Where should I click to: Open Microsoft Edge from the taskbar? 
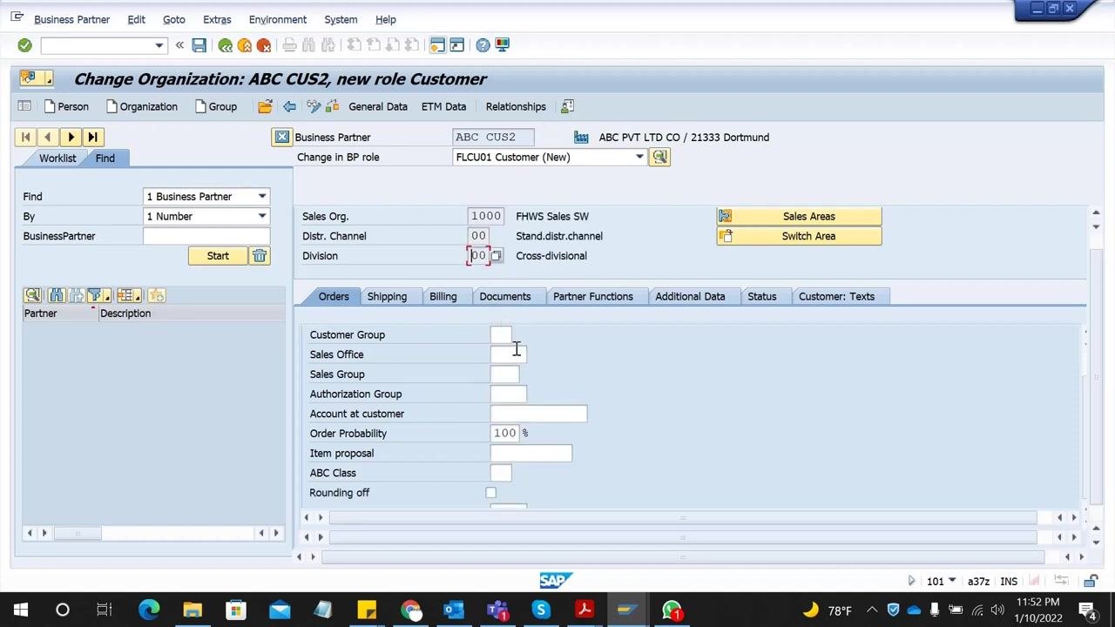(x=149, y=610)
